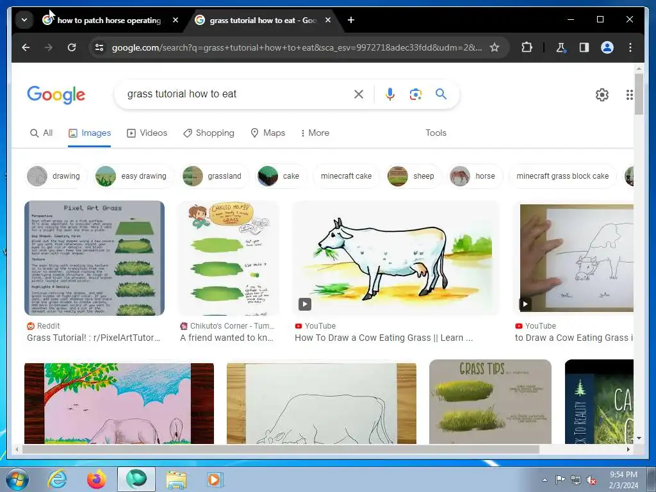Click the address bar URL
This screenshot has height=492, width=656.
tap(297, 47)
